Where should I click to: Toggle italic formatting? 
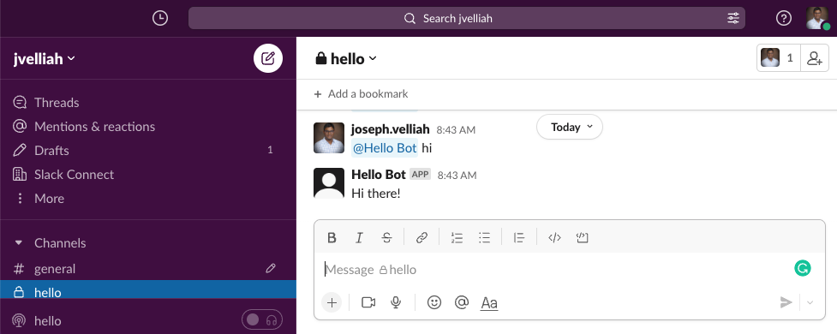pyautogui.click(x=359, y=238)
